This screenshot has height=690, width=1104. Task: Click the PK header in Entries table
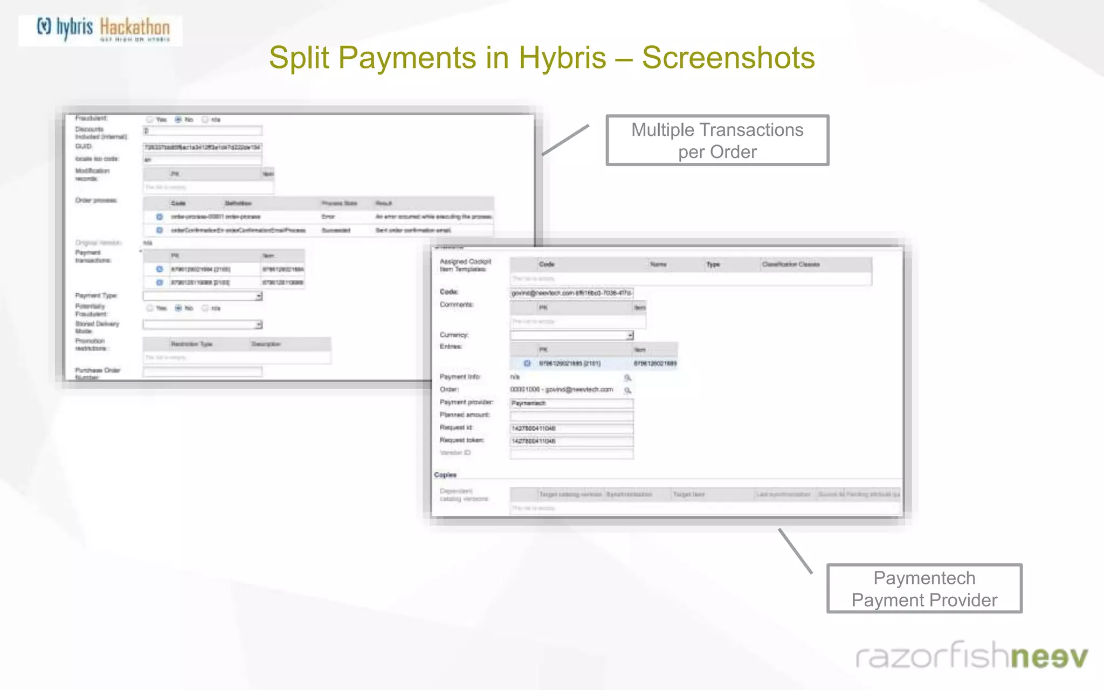[x=543, y=350]
